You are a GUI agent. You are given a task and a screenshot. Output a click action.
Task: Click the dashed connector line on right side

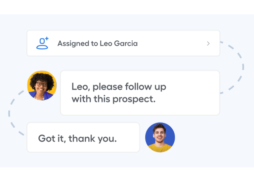coord(242,66)
